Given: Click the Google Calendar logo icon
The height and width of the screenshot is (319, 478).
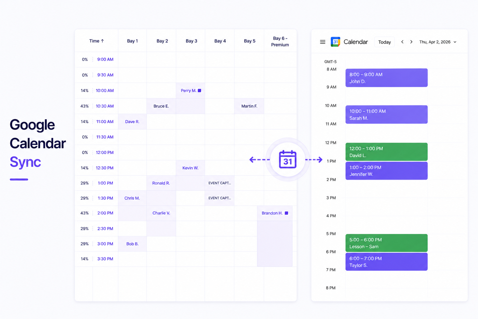Looking at the screenshot, I should click(x=335, y=42).
